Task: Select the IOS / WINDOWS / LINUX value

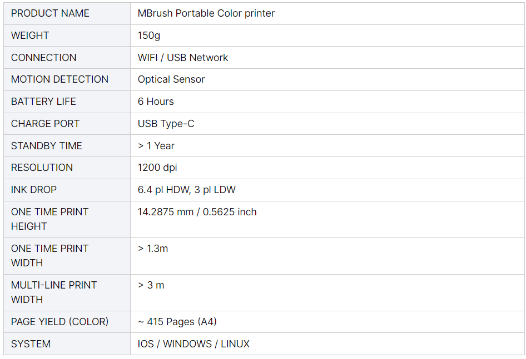Action: point(193,343)
